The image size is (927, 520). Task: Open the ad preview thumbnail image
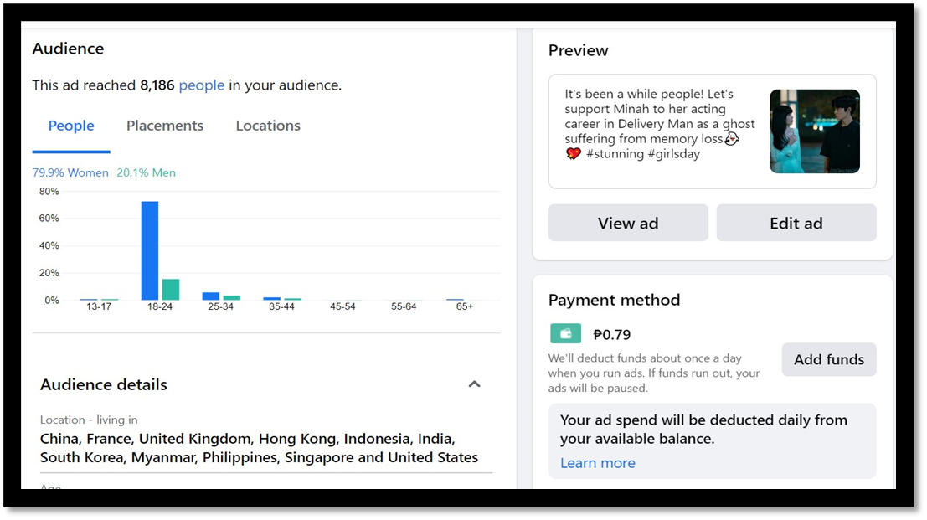(x=814, y=131)
